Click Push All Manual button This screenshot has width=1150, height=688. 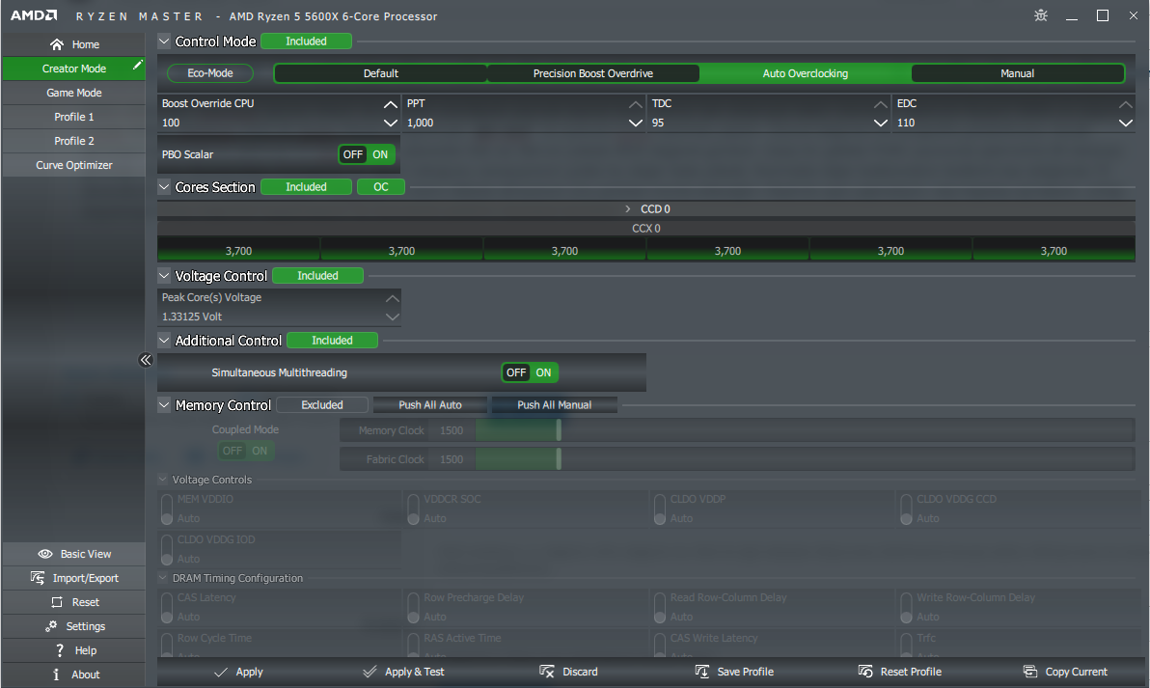(x=555, y=405)
